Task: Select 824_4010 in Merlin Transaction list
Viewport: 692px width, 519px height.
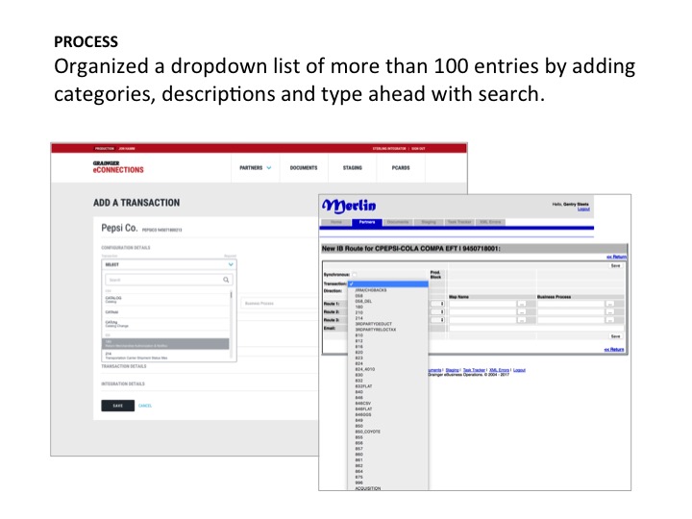Action: [365, 369]
